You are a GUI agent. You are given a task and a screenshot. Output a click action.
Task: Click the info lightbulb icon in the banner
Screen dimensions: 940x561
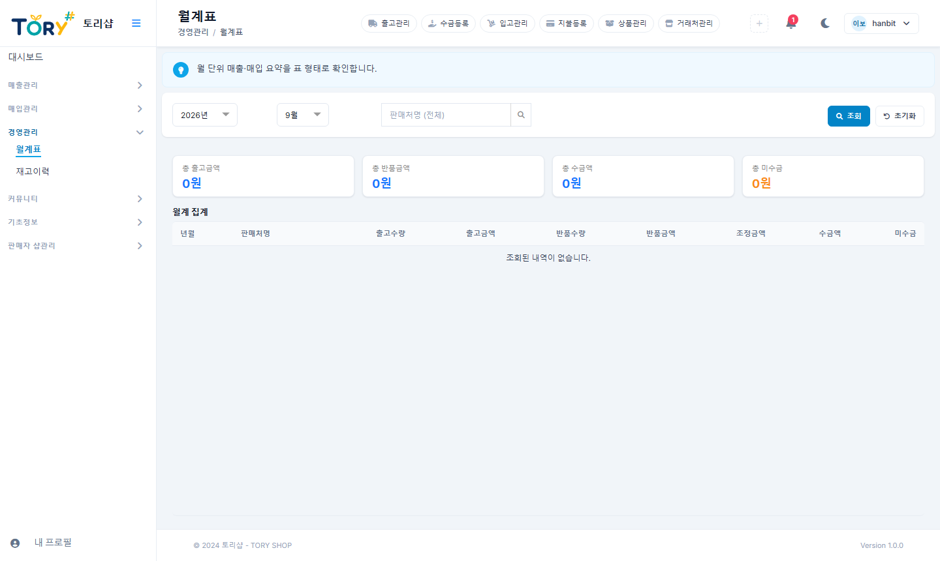(x=181, y=69)
